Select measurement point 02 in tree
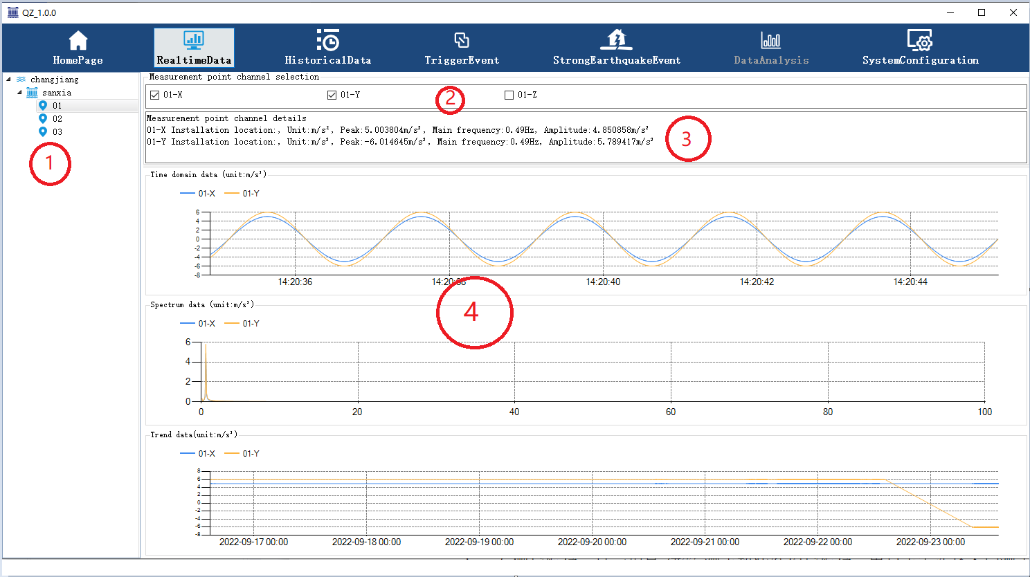 pyautogui.click(x=57, y=119)
